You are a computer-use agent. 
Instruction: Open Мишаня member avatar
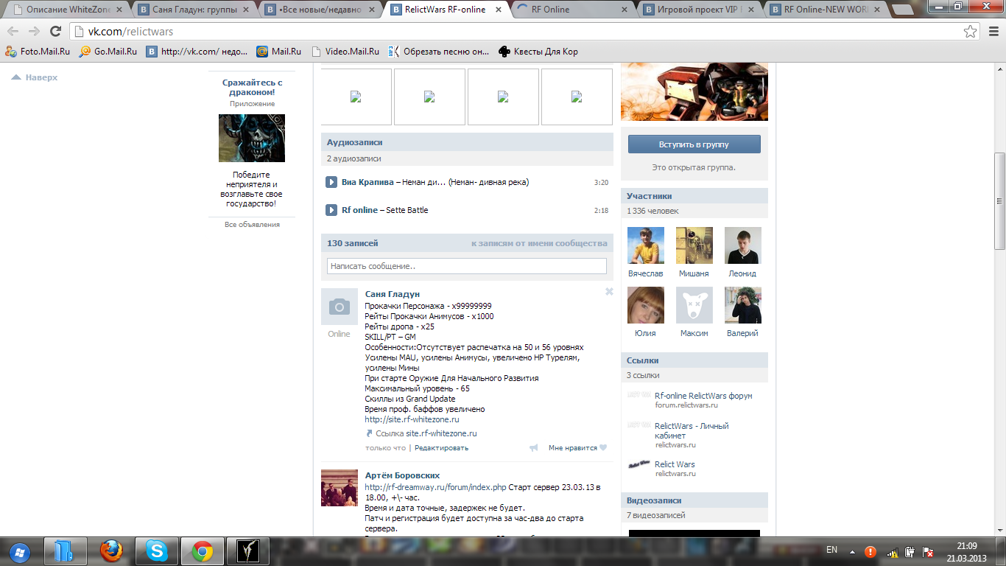point(694,245)
